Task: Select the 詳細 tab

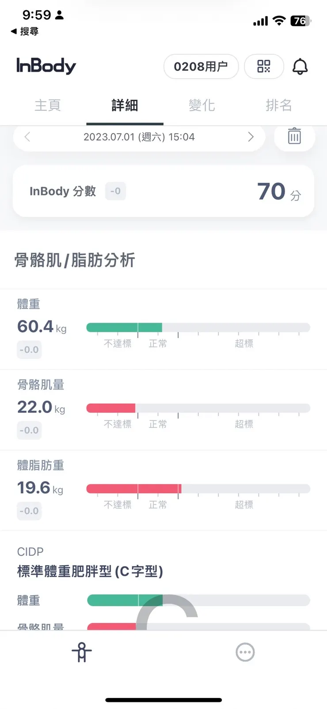Action: click(x=125, y=105)
